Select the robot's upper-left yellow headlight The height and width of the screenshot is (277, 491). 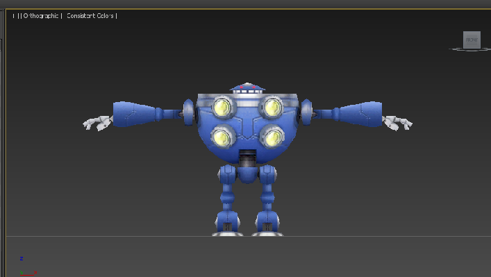tap(222, 108)
